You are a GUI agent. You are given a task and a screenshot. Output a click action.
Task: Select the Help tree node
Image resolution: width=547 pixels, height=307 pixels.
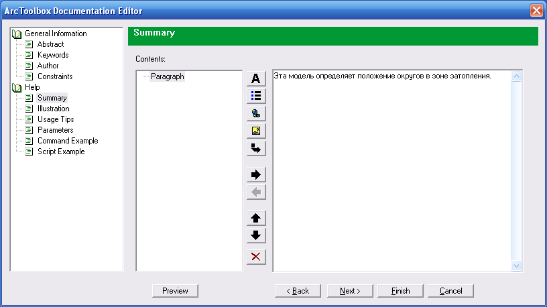32,87
